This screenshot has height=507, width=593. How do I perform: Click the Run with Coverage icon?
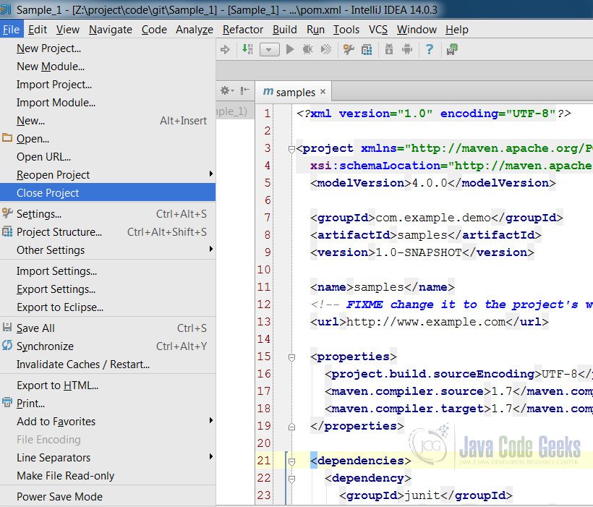326,50
